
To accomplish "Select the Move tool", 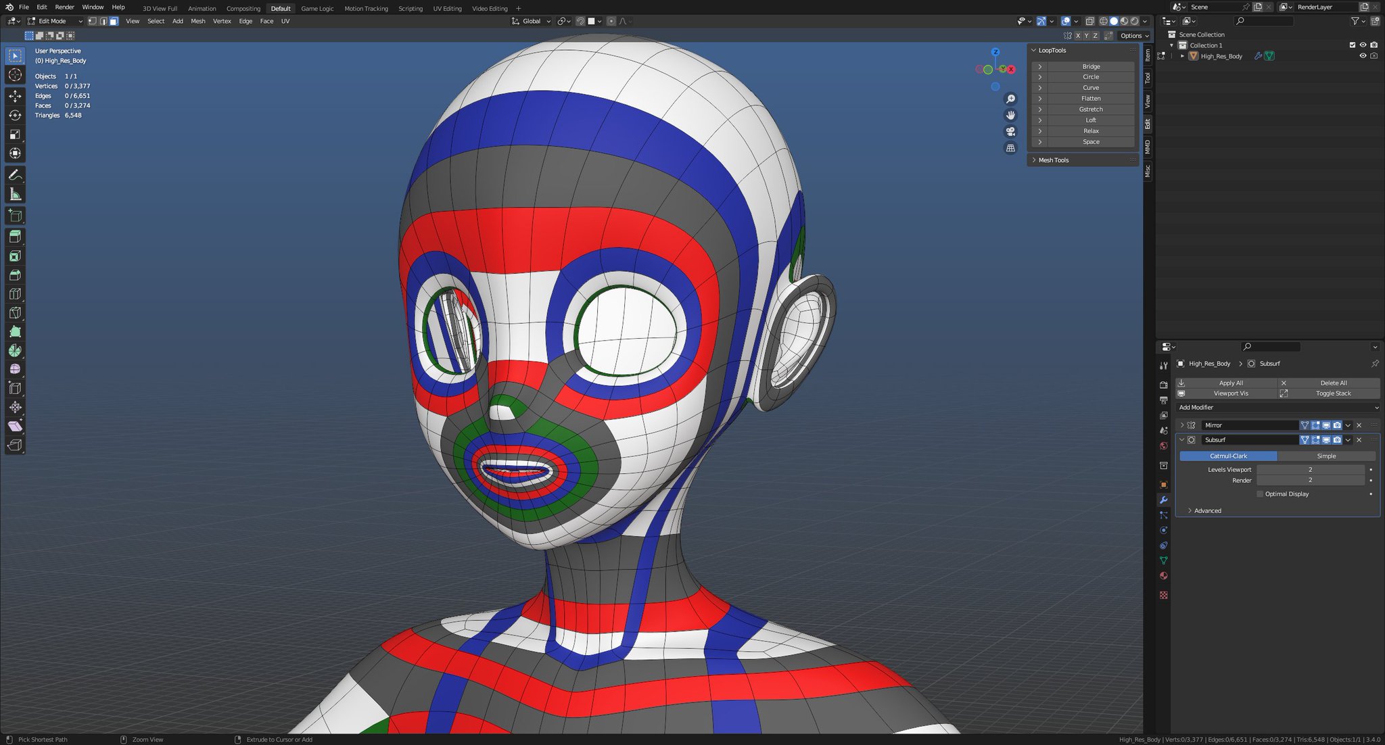I will pyautogui.click(x=15, y=97).
